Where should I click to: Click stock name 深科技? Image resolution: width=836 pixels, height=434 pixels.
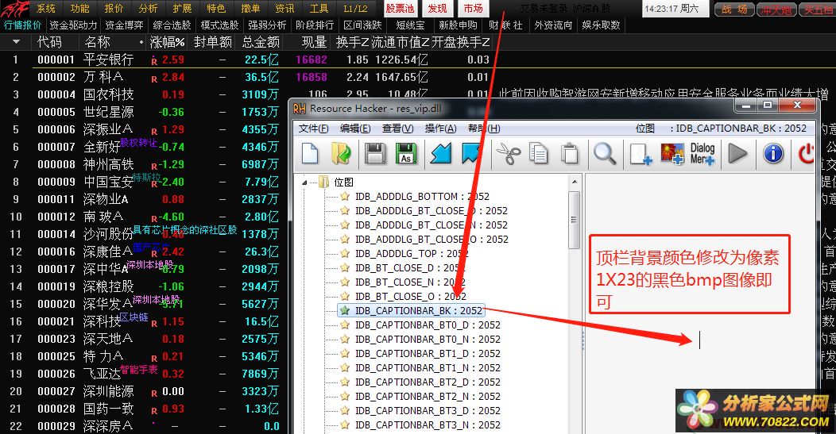pos(102,321)
